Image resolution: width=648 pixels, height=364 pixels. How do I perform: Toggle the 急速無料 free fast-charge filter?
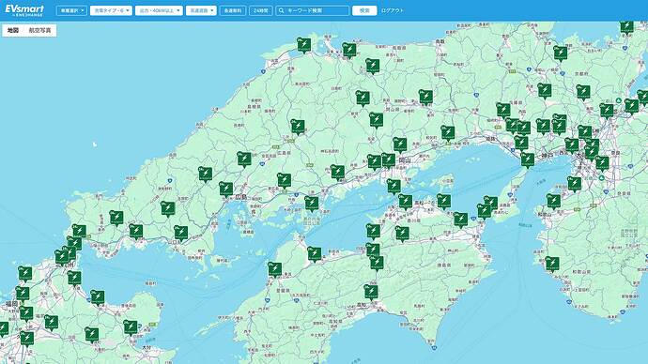[x=233, y=10]
